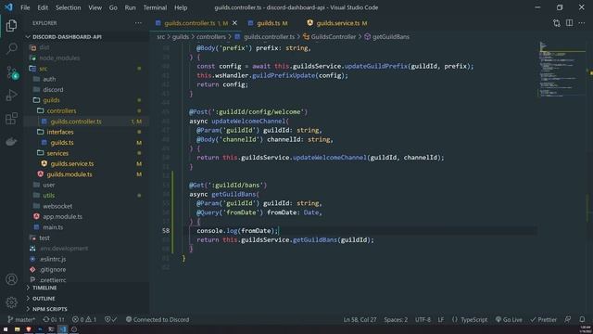Viewport: 593px width, 334px height.
Task: Click the Explorer more actions ellipsis
Action: (138, 23)
